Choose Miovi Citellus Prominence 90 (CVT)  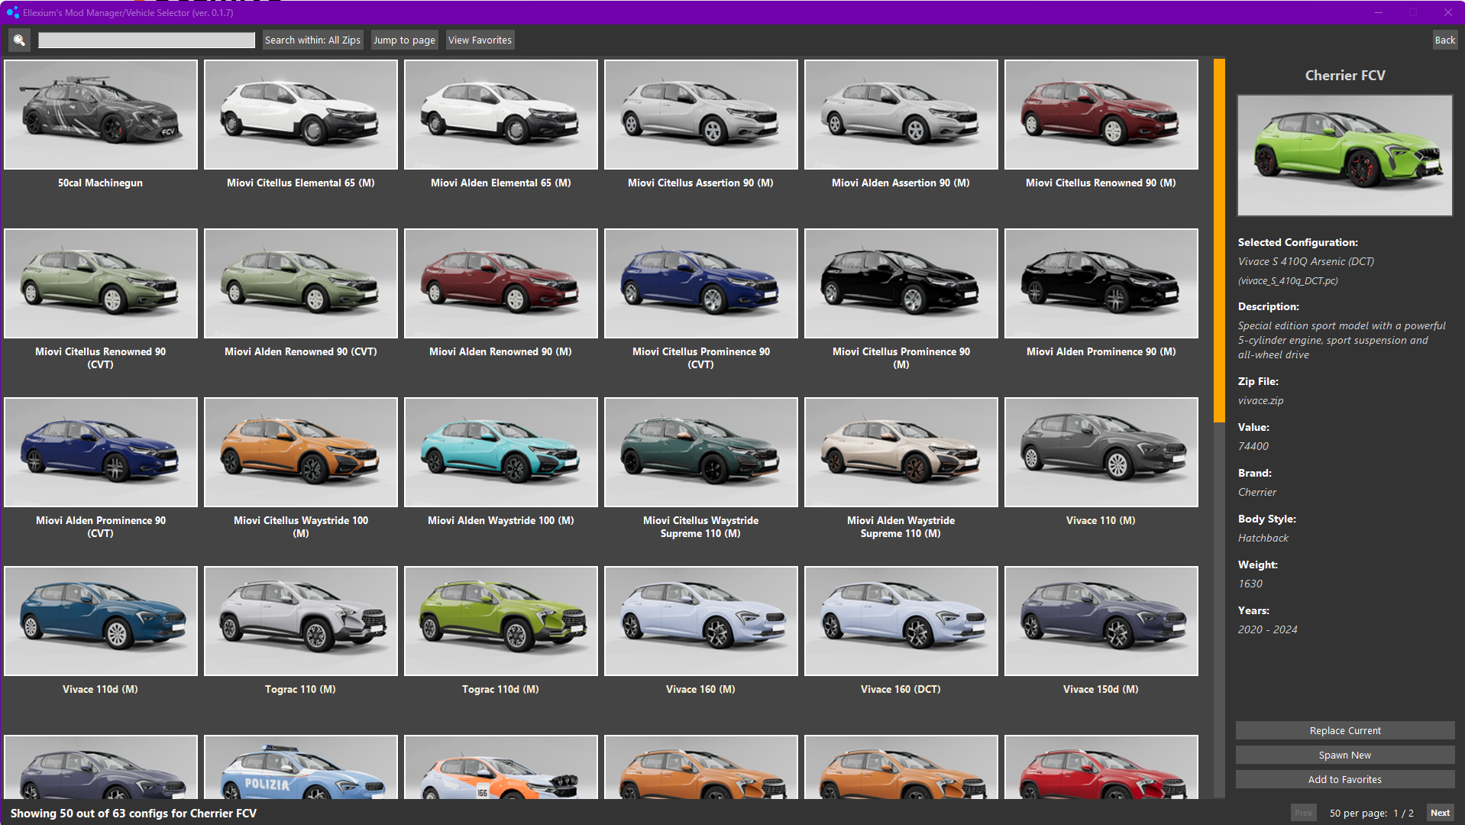pos(701,283)
